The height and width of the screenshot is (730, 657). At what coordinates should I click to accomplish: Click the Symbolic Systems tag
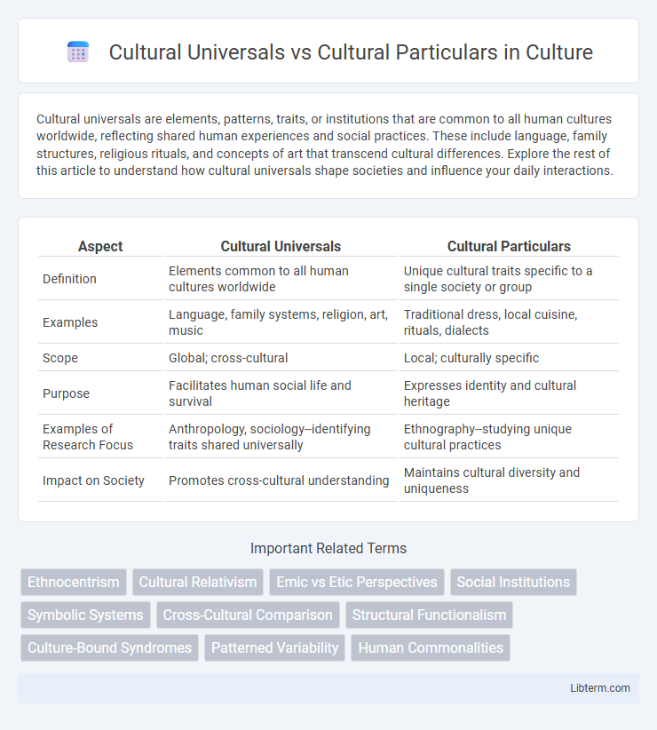85,615
